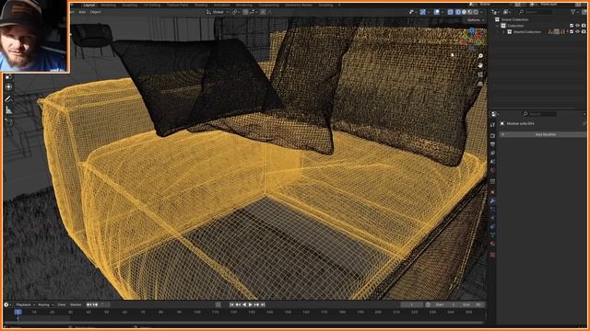Toggle MasterCollection visibility eye in outliner
Image resolution: width=590 pixels, height=331 pixels.
(578, 32)
